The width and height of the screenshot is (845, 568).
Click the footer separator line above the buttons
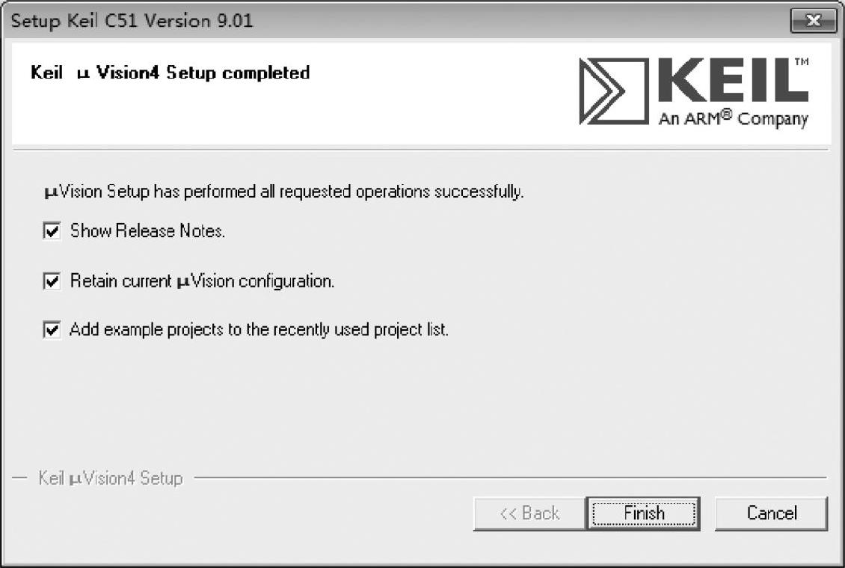[x=508, y=478]
